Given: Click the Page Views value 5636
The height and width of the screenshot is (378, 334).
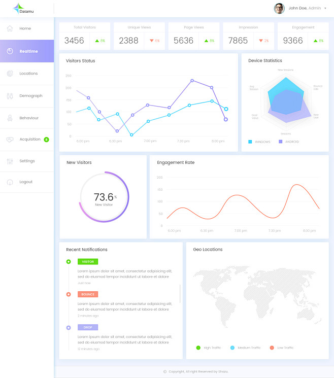Looking at the screenshot, I should pyautogui.click(x=183, y=41).
